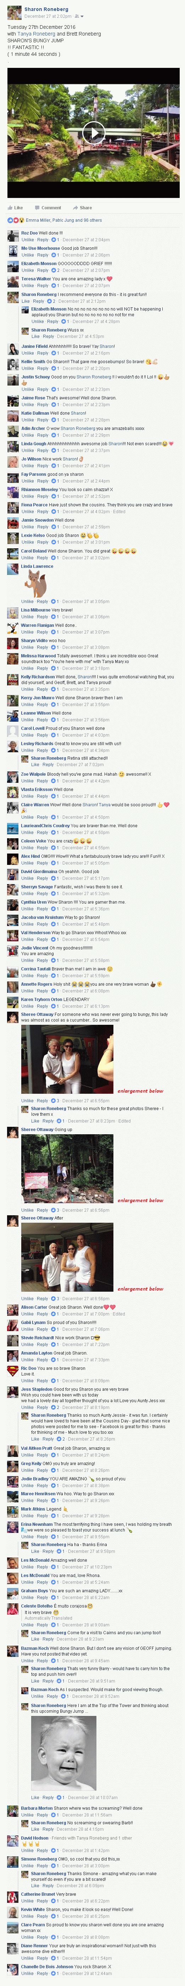Open Sharon Roneberg's profile picture at top
185x1986 pixels.
(x=14, y=12)
